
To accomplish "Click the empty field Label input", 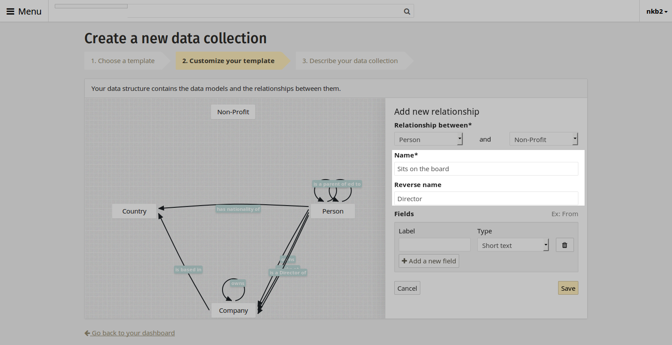I will [x=434, y=245].
